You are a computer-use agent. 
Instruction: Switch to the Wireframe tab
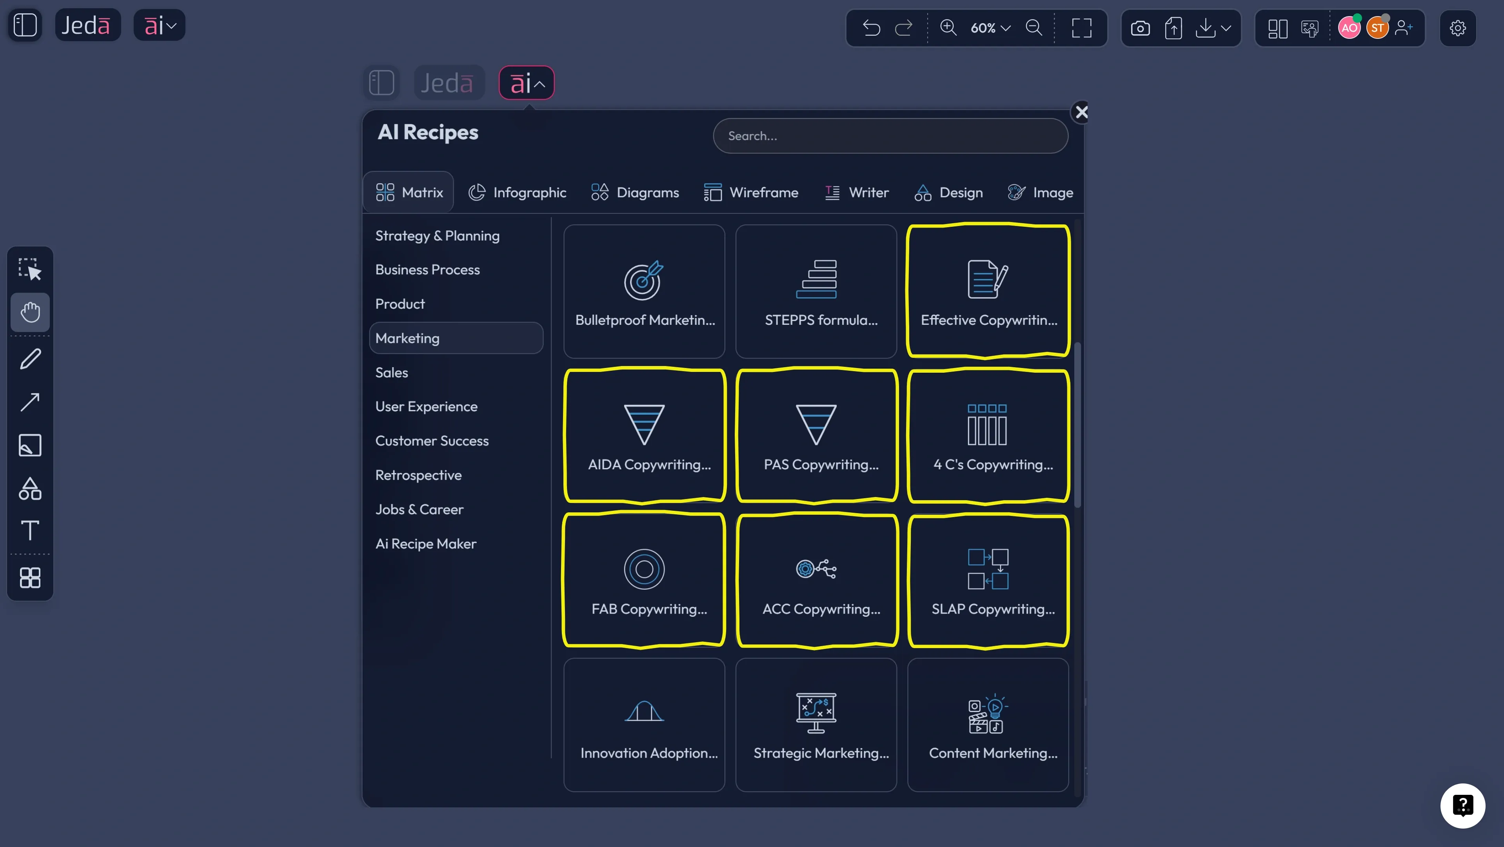click(x=752, y=192)
